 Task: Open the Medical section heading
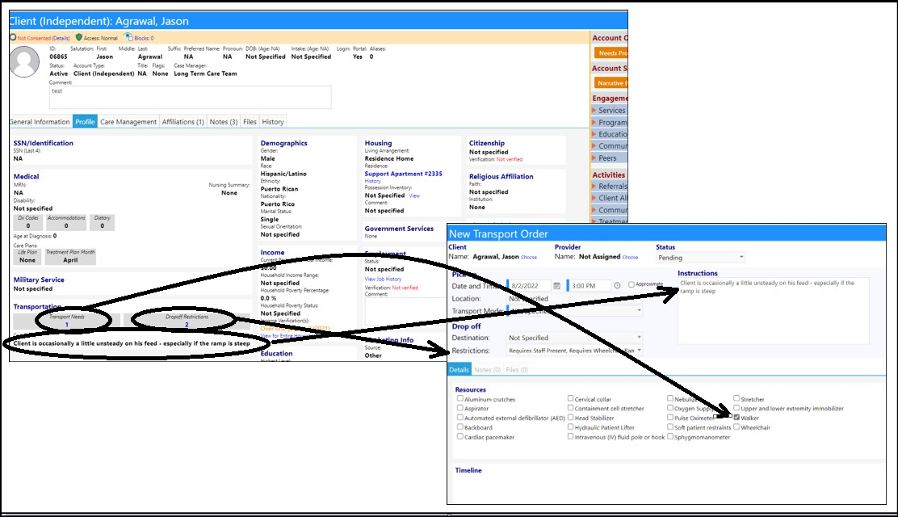[27, 177]
